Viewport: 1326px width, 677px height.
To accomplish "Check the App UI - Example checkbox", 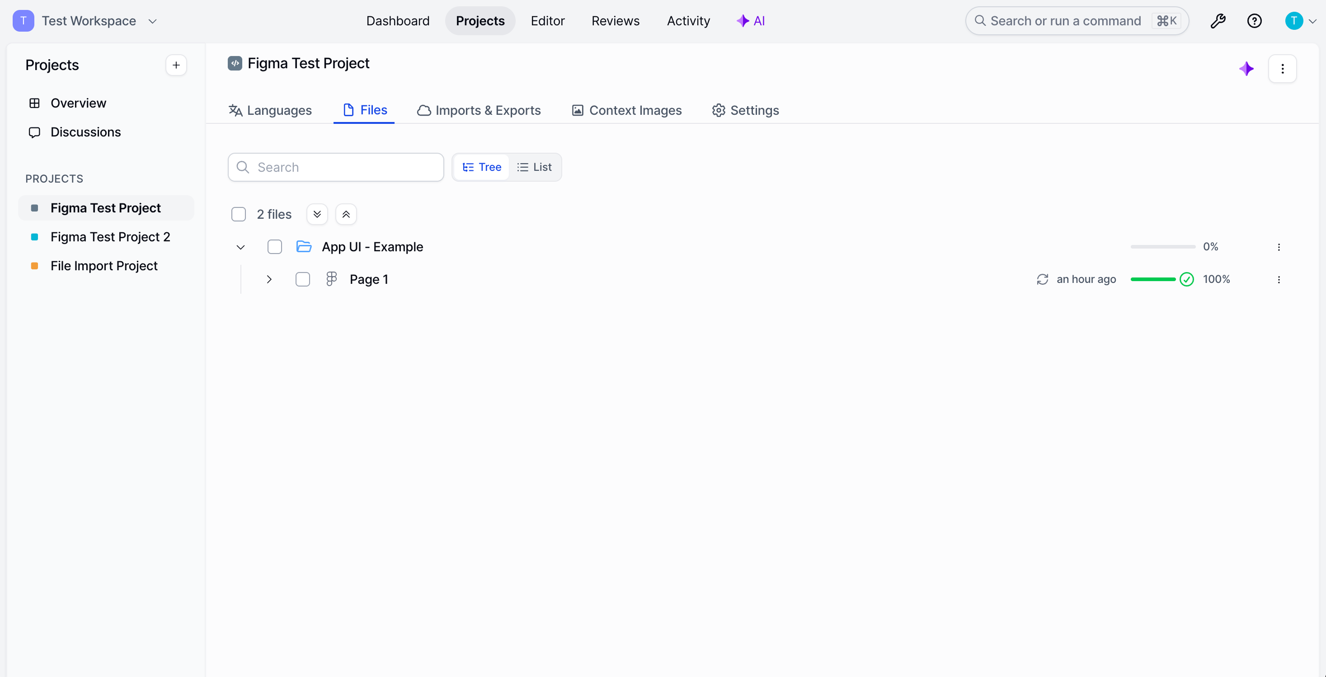I will click(275, 247).
